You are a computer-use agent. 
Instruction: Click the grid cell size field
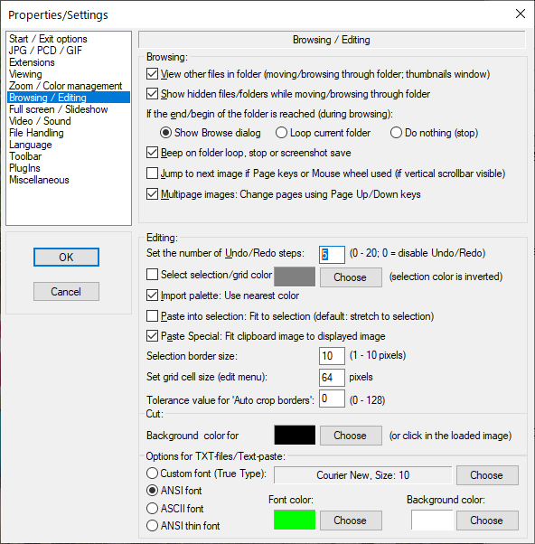tap(332, 378)
